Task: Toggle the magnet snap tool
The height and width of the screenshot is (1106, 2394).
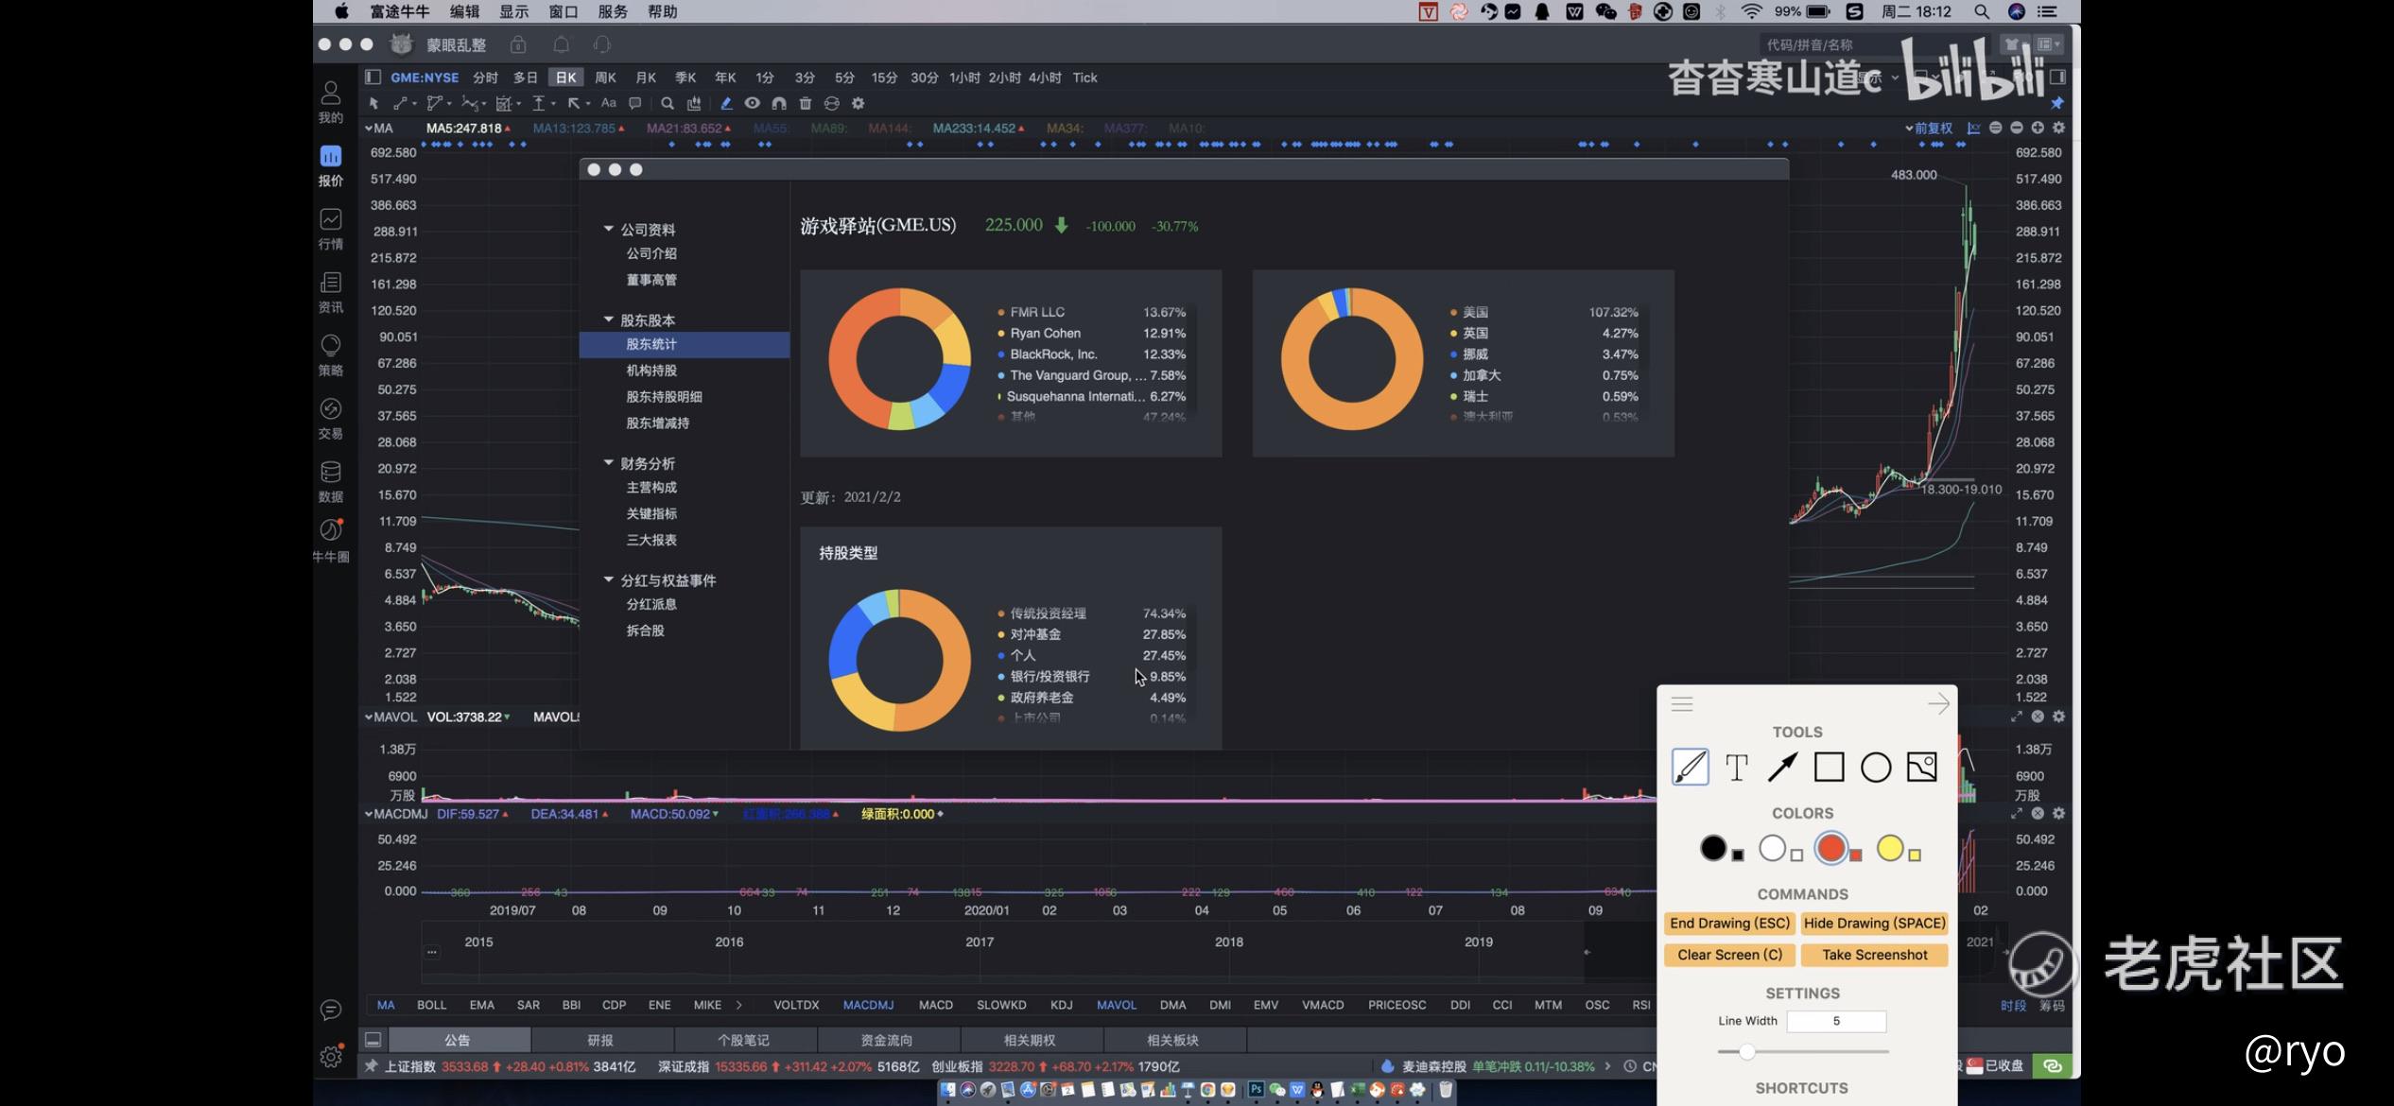Action: [x=779, y=103]
